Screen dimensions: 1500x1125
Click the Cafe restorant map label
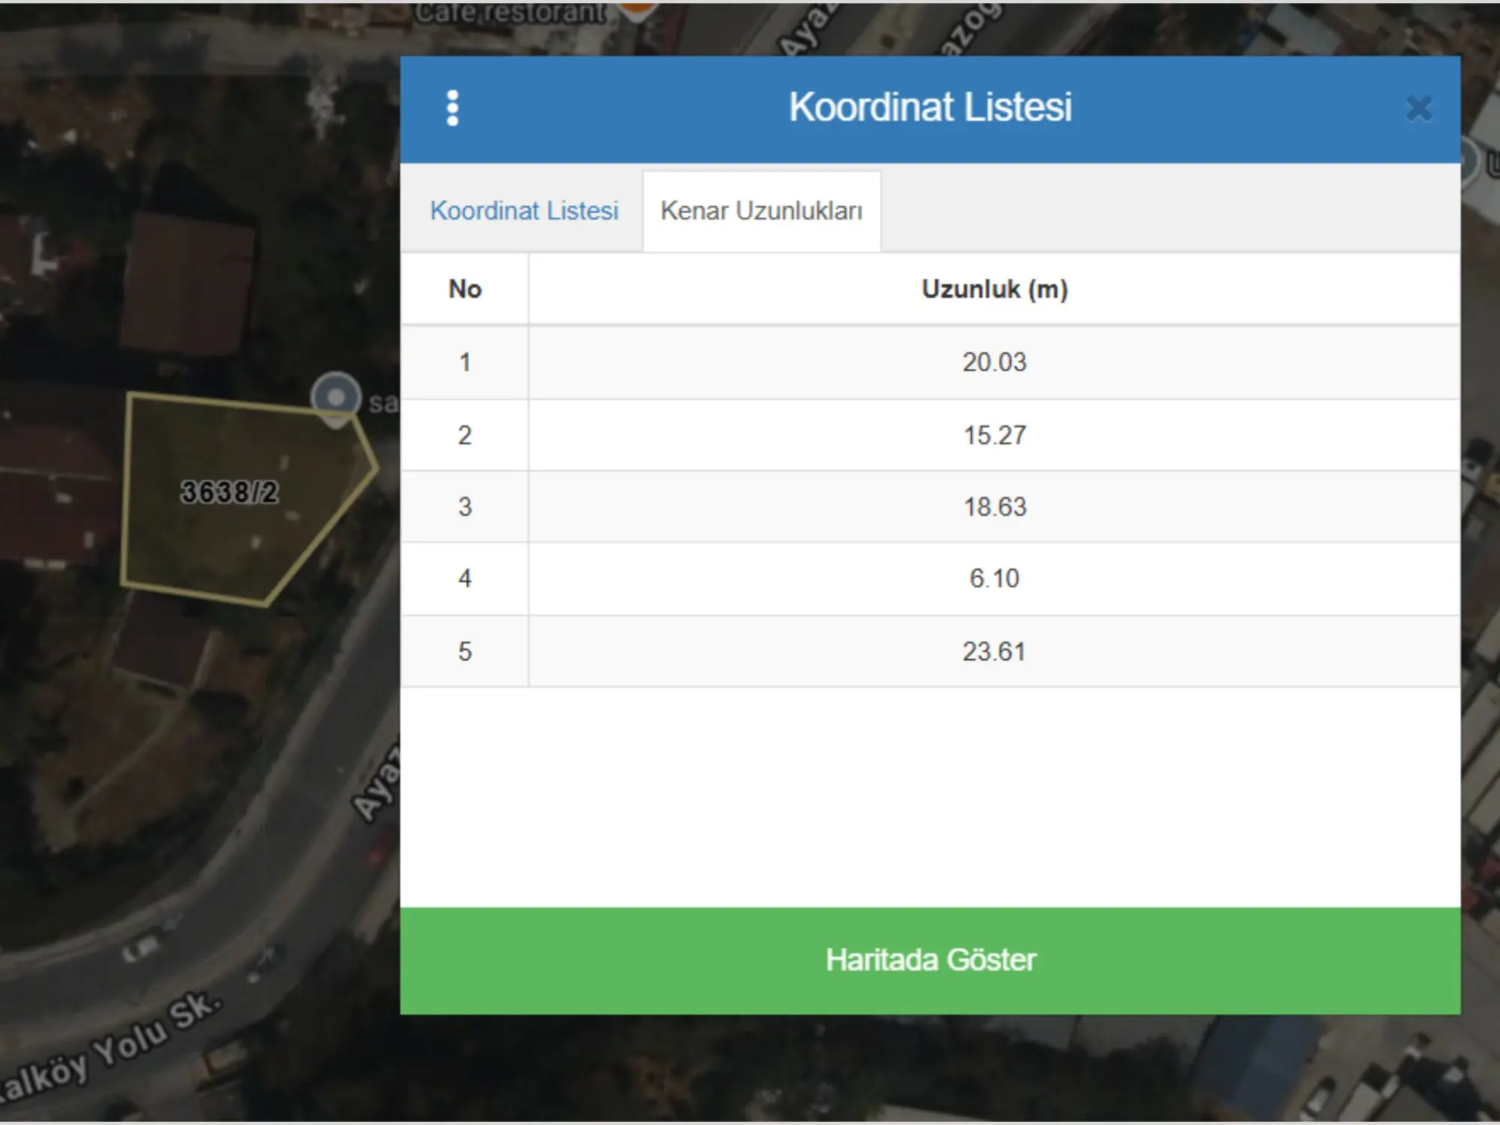[x=511, y=12]
